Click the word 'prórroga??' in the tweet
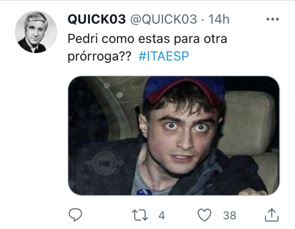This screenshot has width=295, height=229. coord(99,56)
